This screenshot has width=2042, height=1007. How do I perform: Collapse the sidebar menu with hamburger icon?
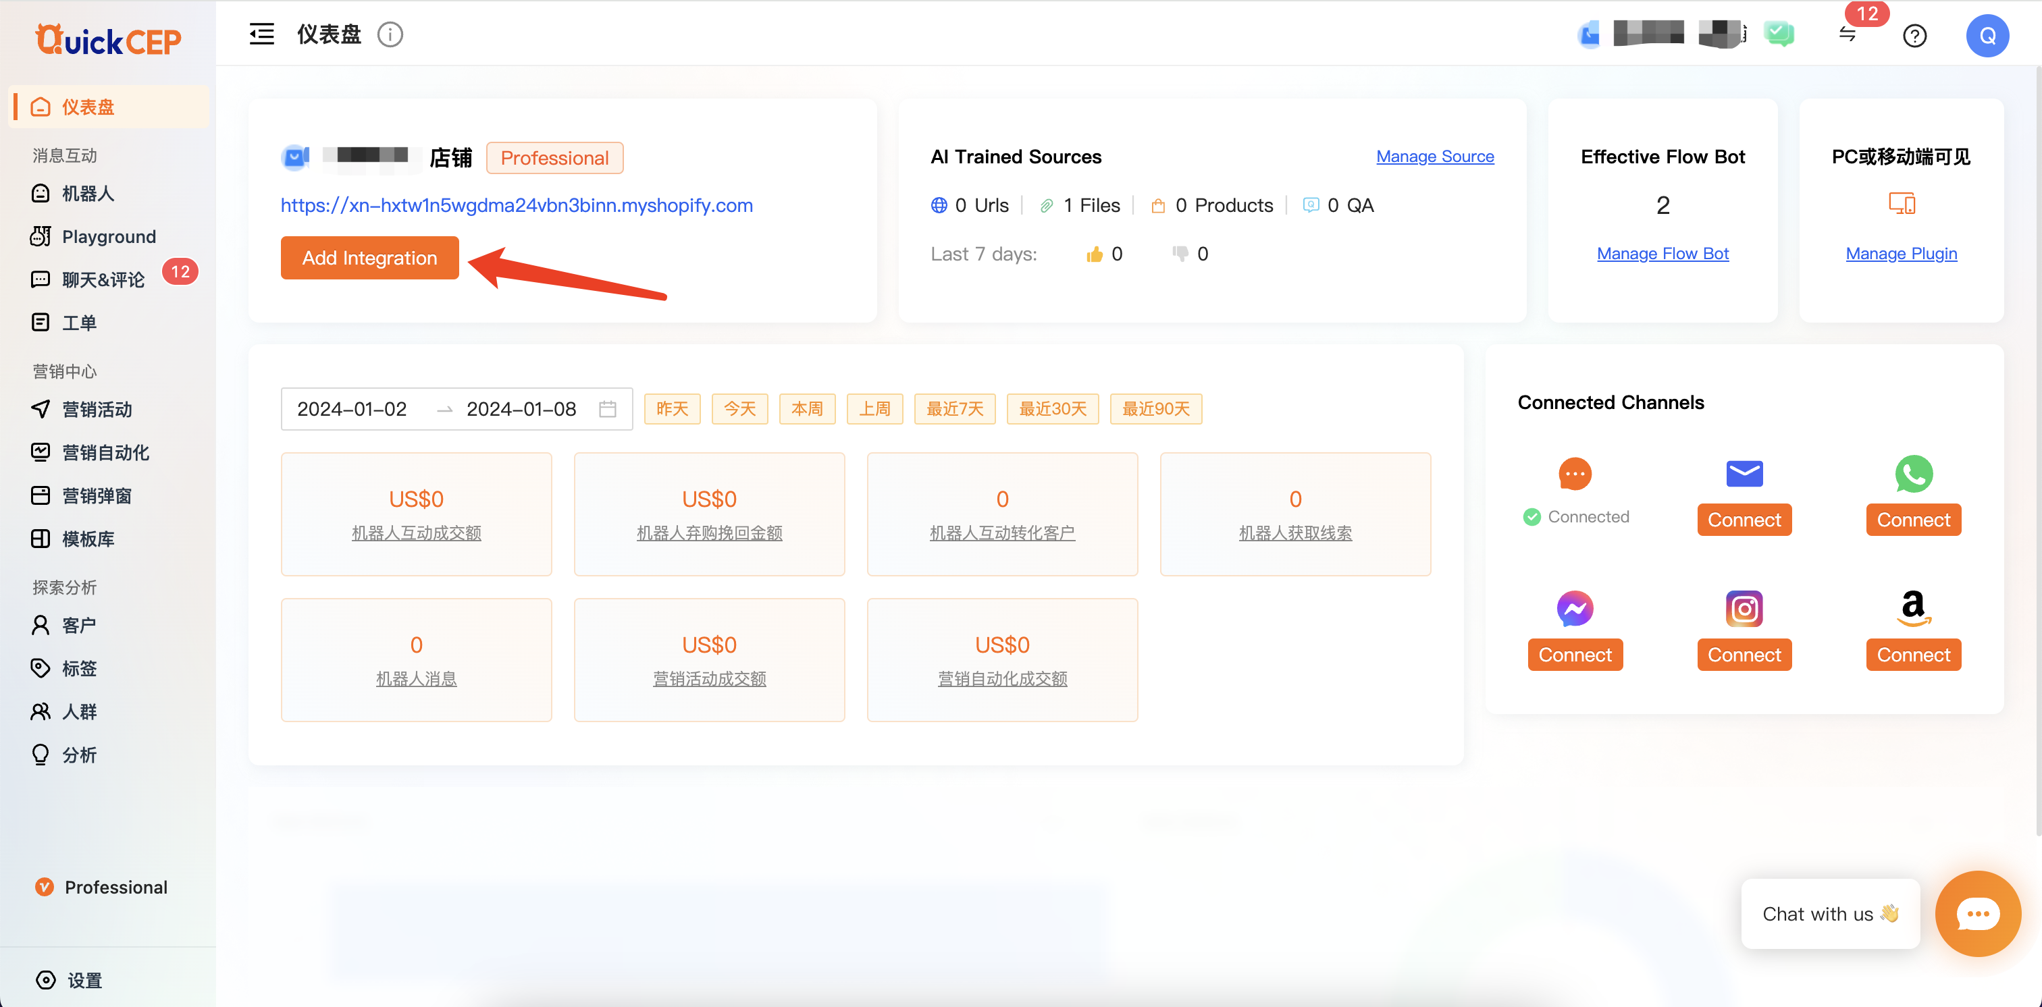[x=261, y=34]
